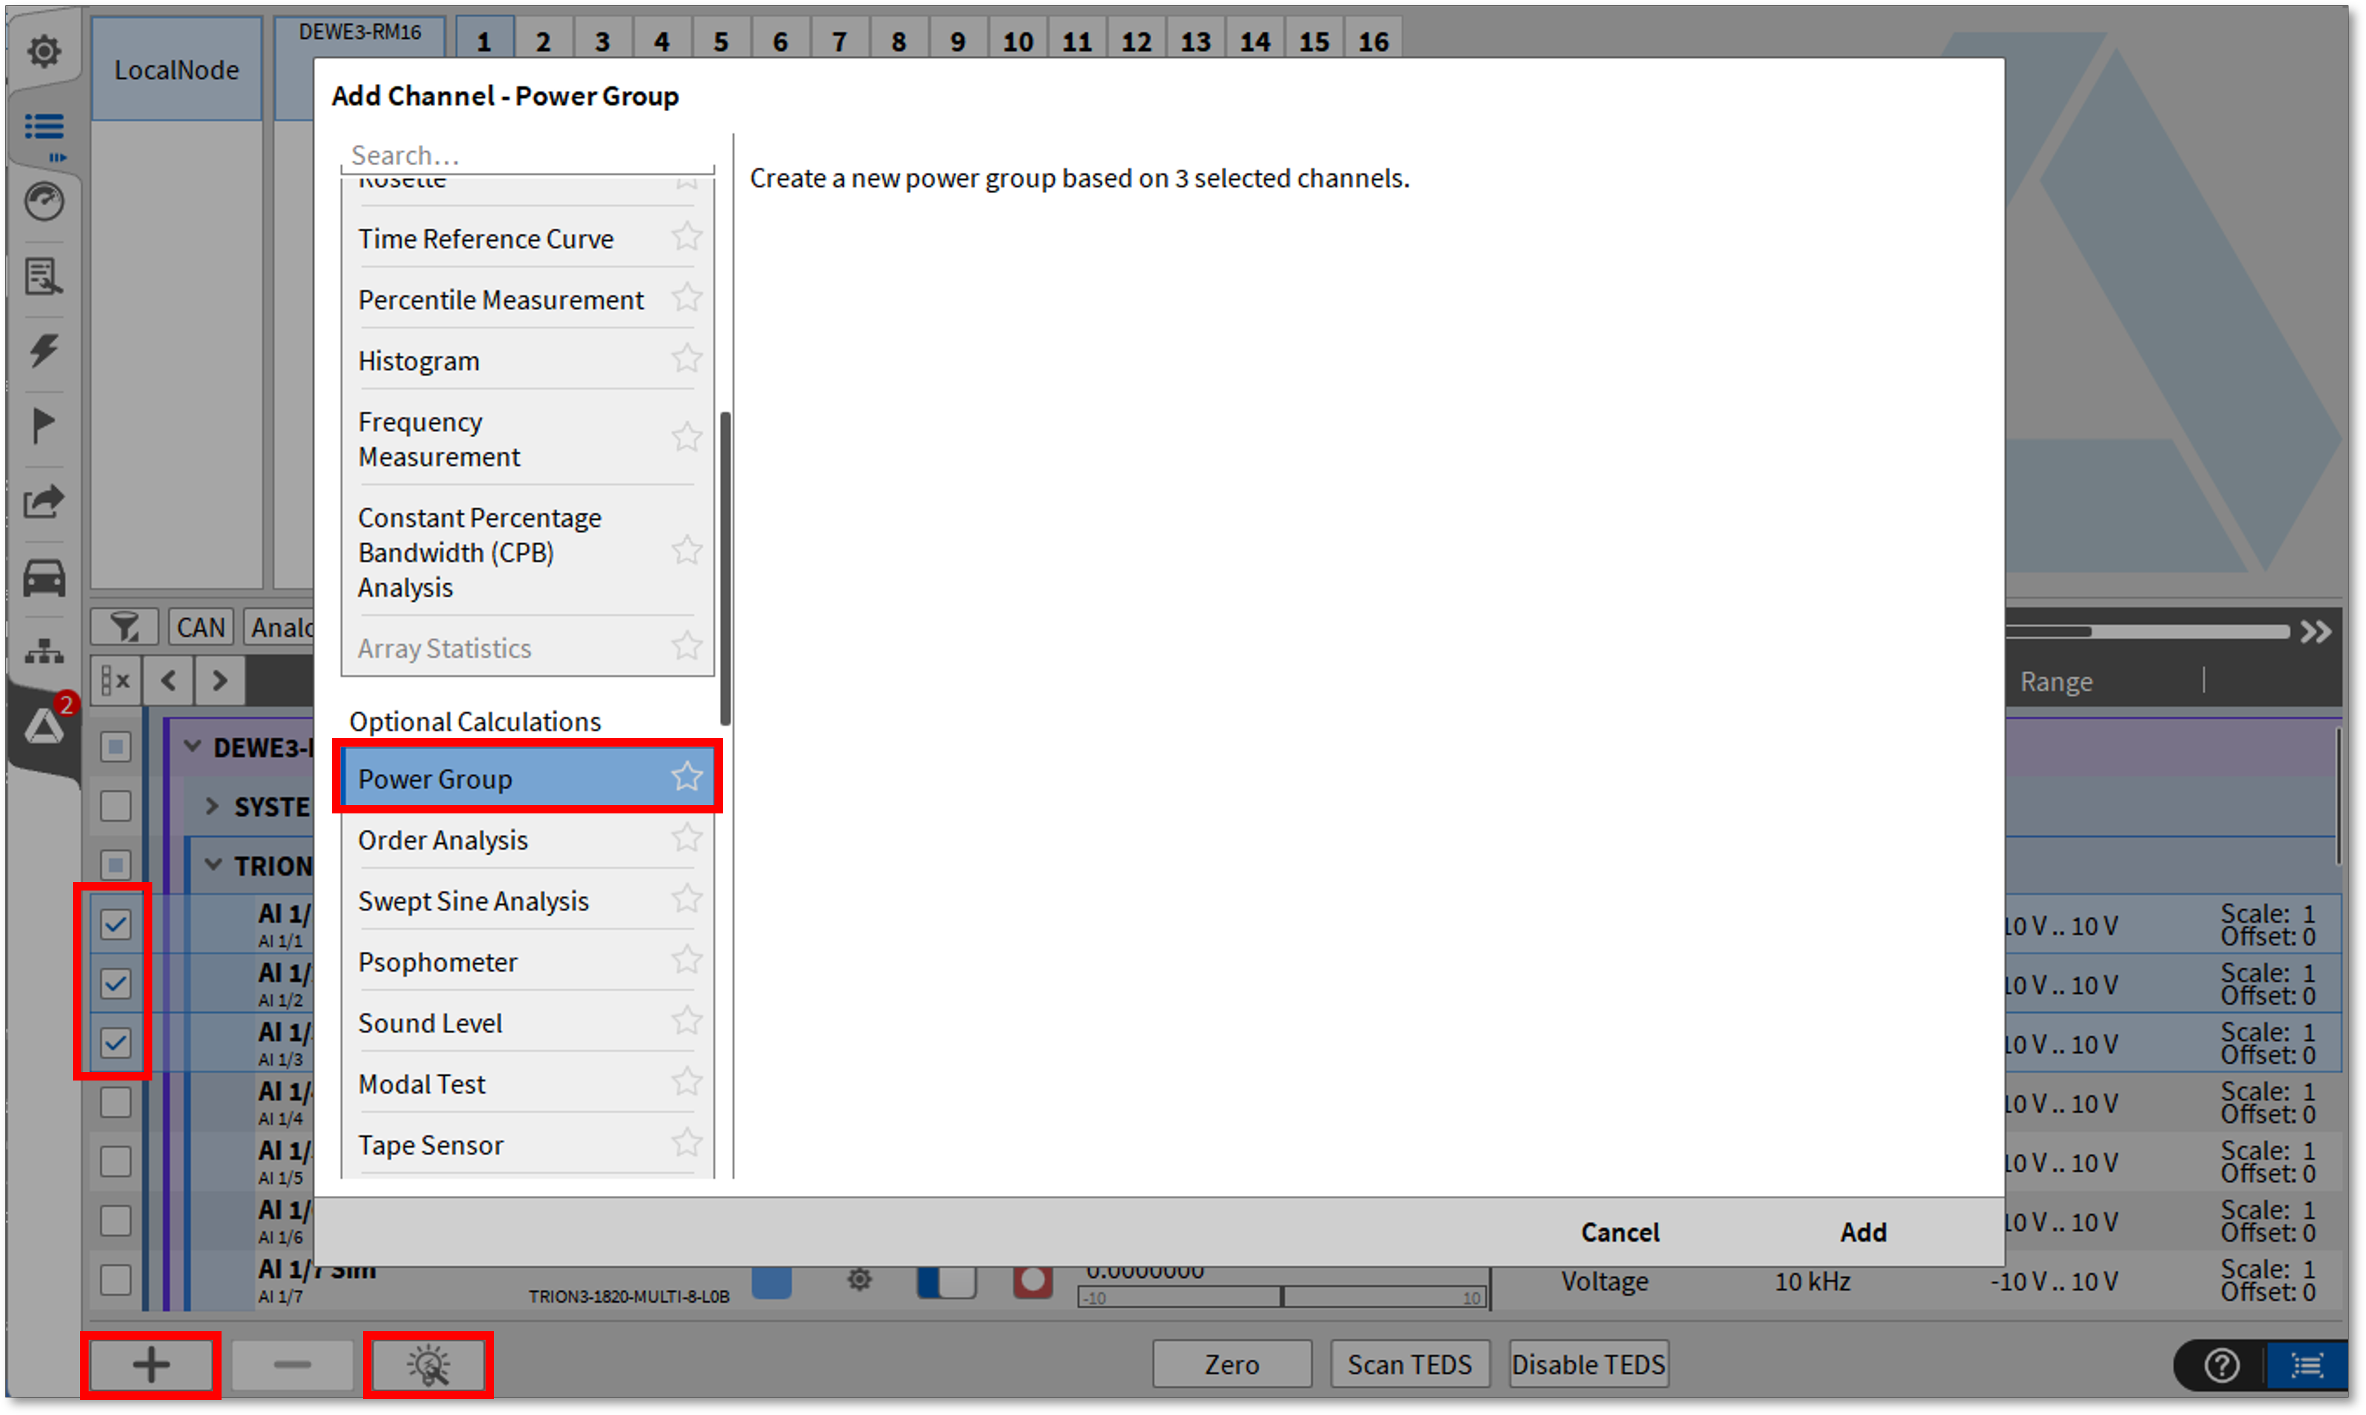2366x1415 pixels.
Task: Select Order Analysis in the list
Action: coord(443,840)
